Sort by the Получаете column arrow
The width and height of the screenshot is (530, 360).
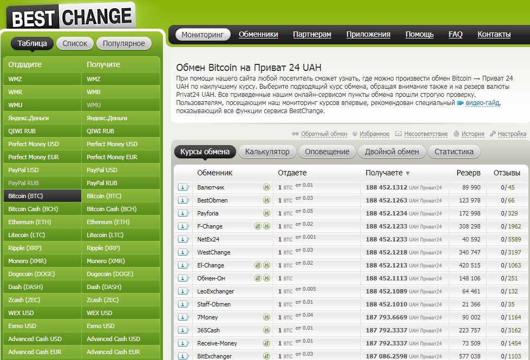(x=408, y=173)
